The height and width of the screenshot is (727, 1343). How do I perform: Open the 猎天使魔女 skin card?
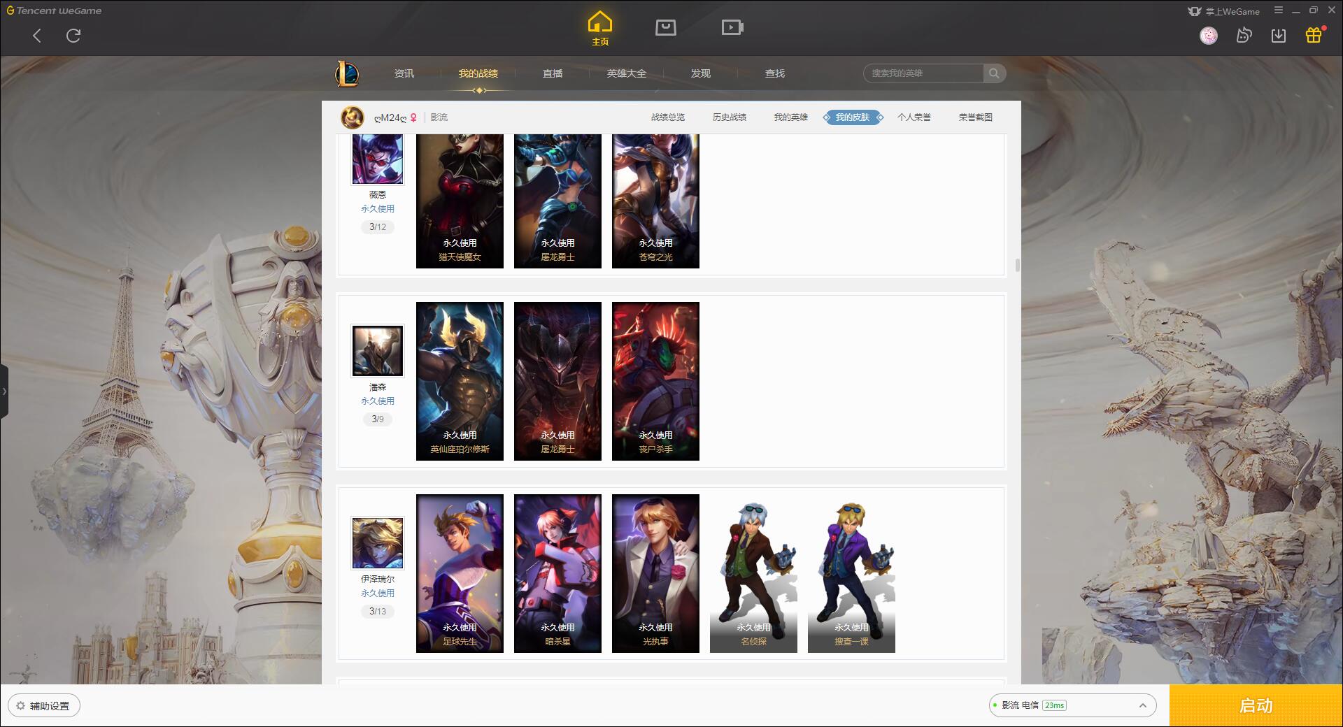pyautogui.click(x=460, y=201)
